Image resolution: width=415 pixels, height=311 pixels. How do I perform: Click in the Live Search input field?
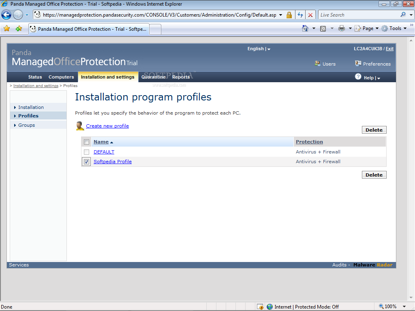pos(359,15)
